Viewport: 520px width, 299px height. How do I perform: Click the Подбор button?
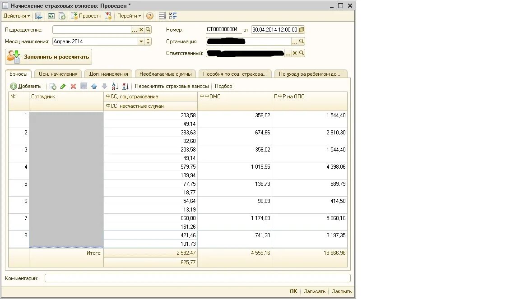(x=223, y=86)
